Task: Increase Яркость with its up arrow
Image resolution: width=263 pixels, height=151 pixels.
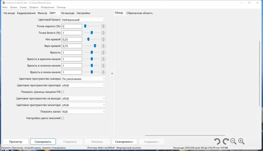Action: point(103,52)
